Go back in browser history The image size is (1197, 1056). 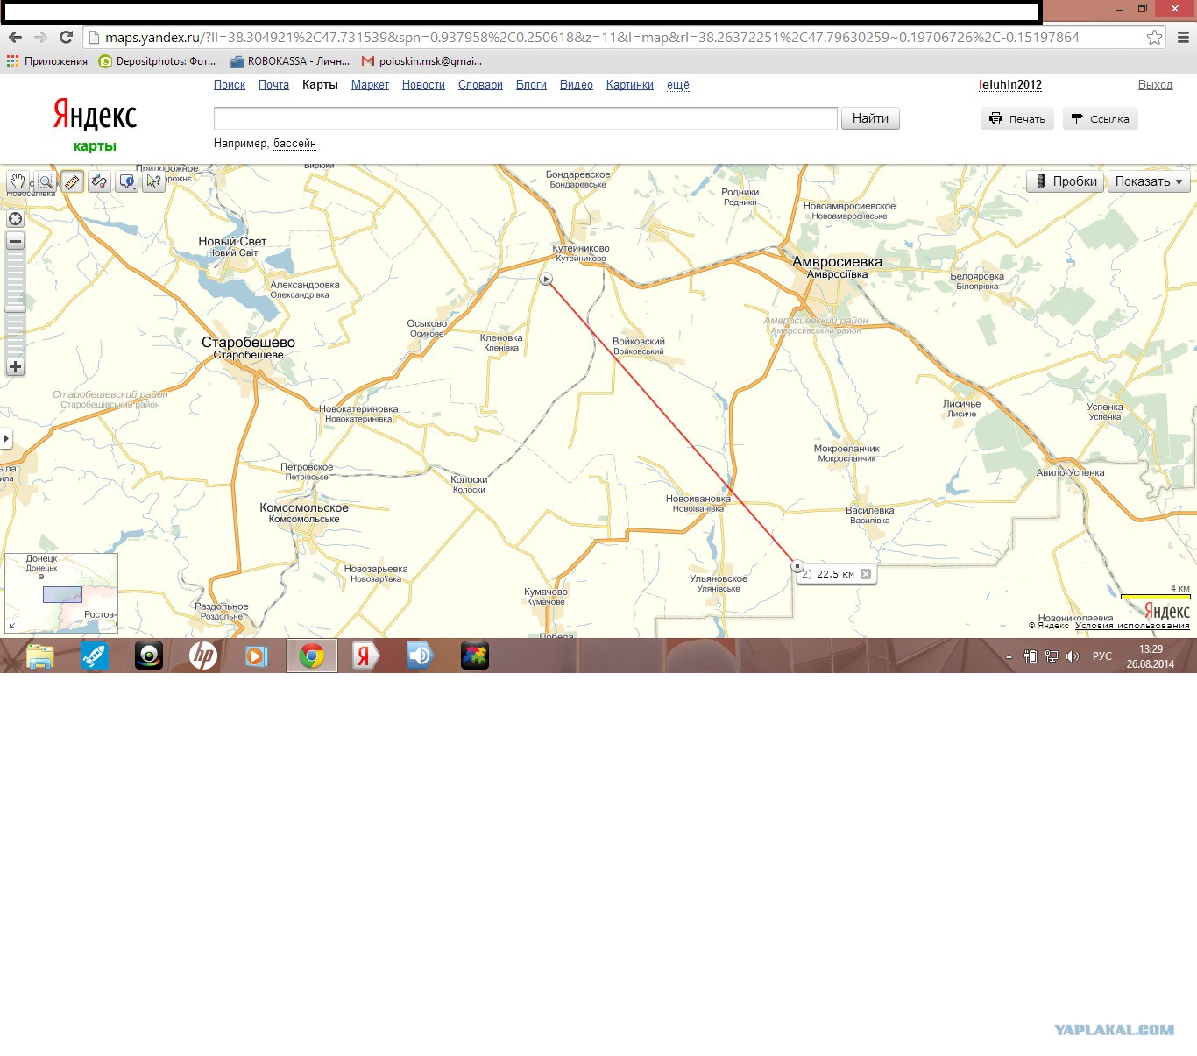click(15, 37)
